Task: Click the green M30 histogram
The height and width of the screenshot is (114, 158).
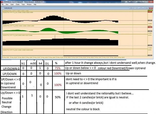Action: click(60, 31)
